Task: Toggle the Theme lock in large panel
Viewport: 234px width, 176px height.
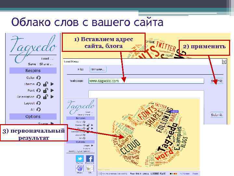Action: point(45,84)
